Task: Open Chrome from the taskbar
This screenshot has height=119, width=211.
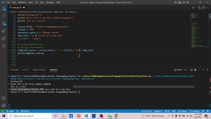Action: click(x=116, y=116)
